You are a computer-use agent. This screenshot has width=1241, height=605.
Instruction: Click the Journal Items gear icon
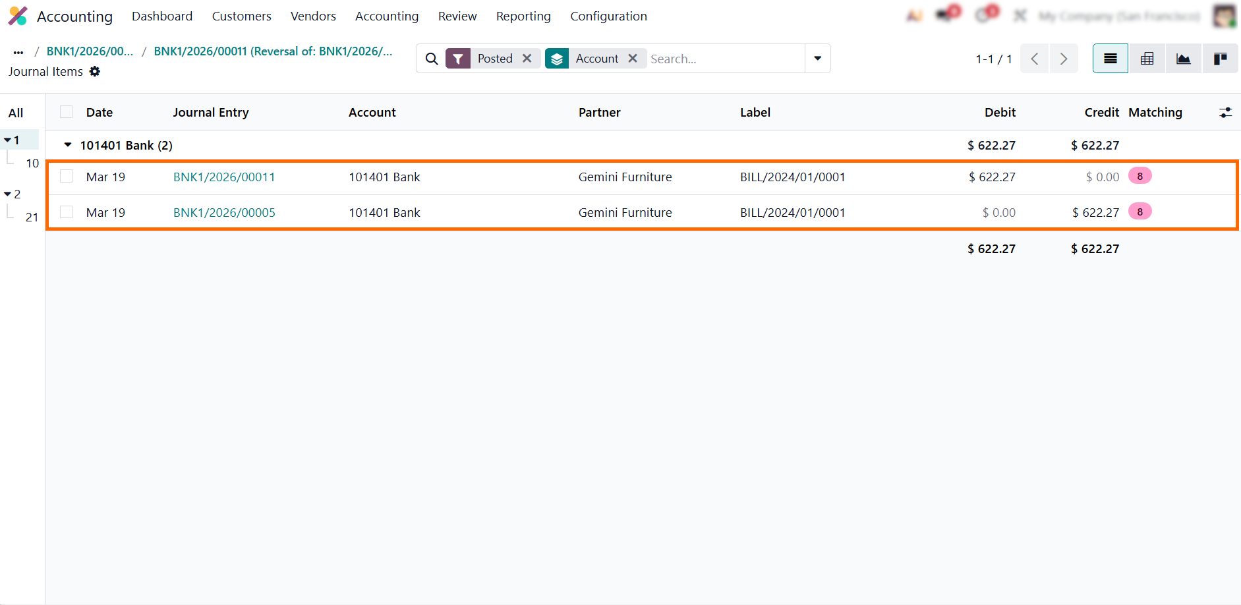[95, 71]
